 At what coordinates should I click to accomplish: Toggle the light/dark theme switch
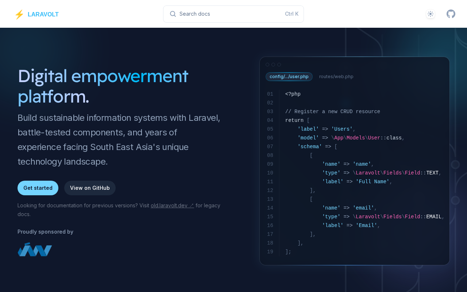point(431,14)
